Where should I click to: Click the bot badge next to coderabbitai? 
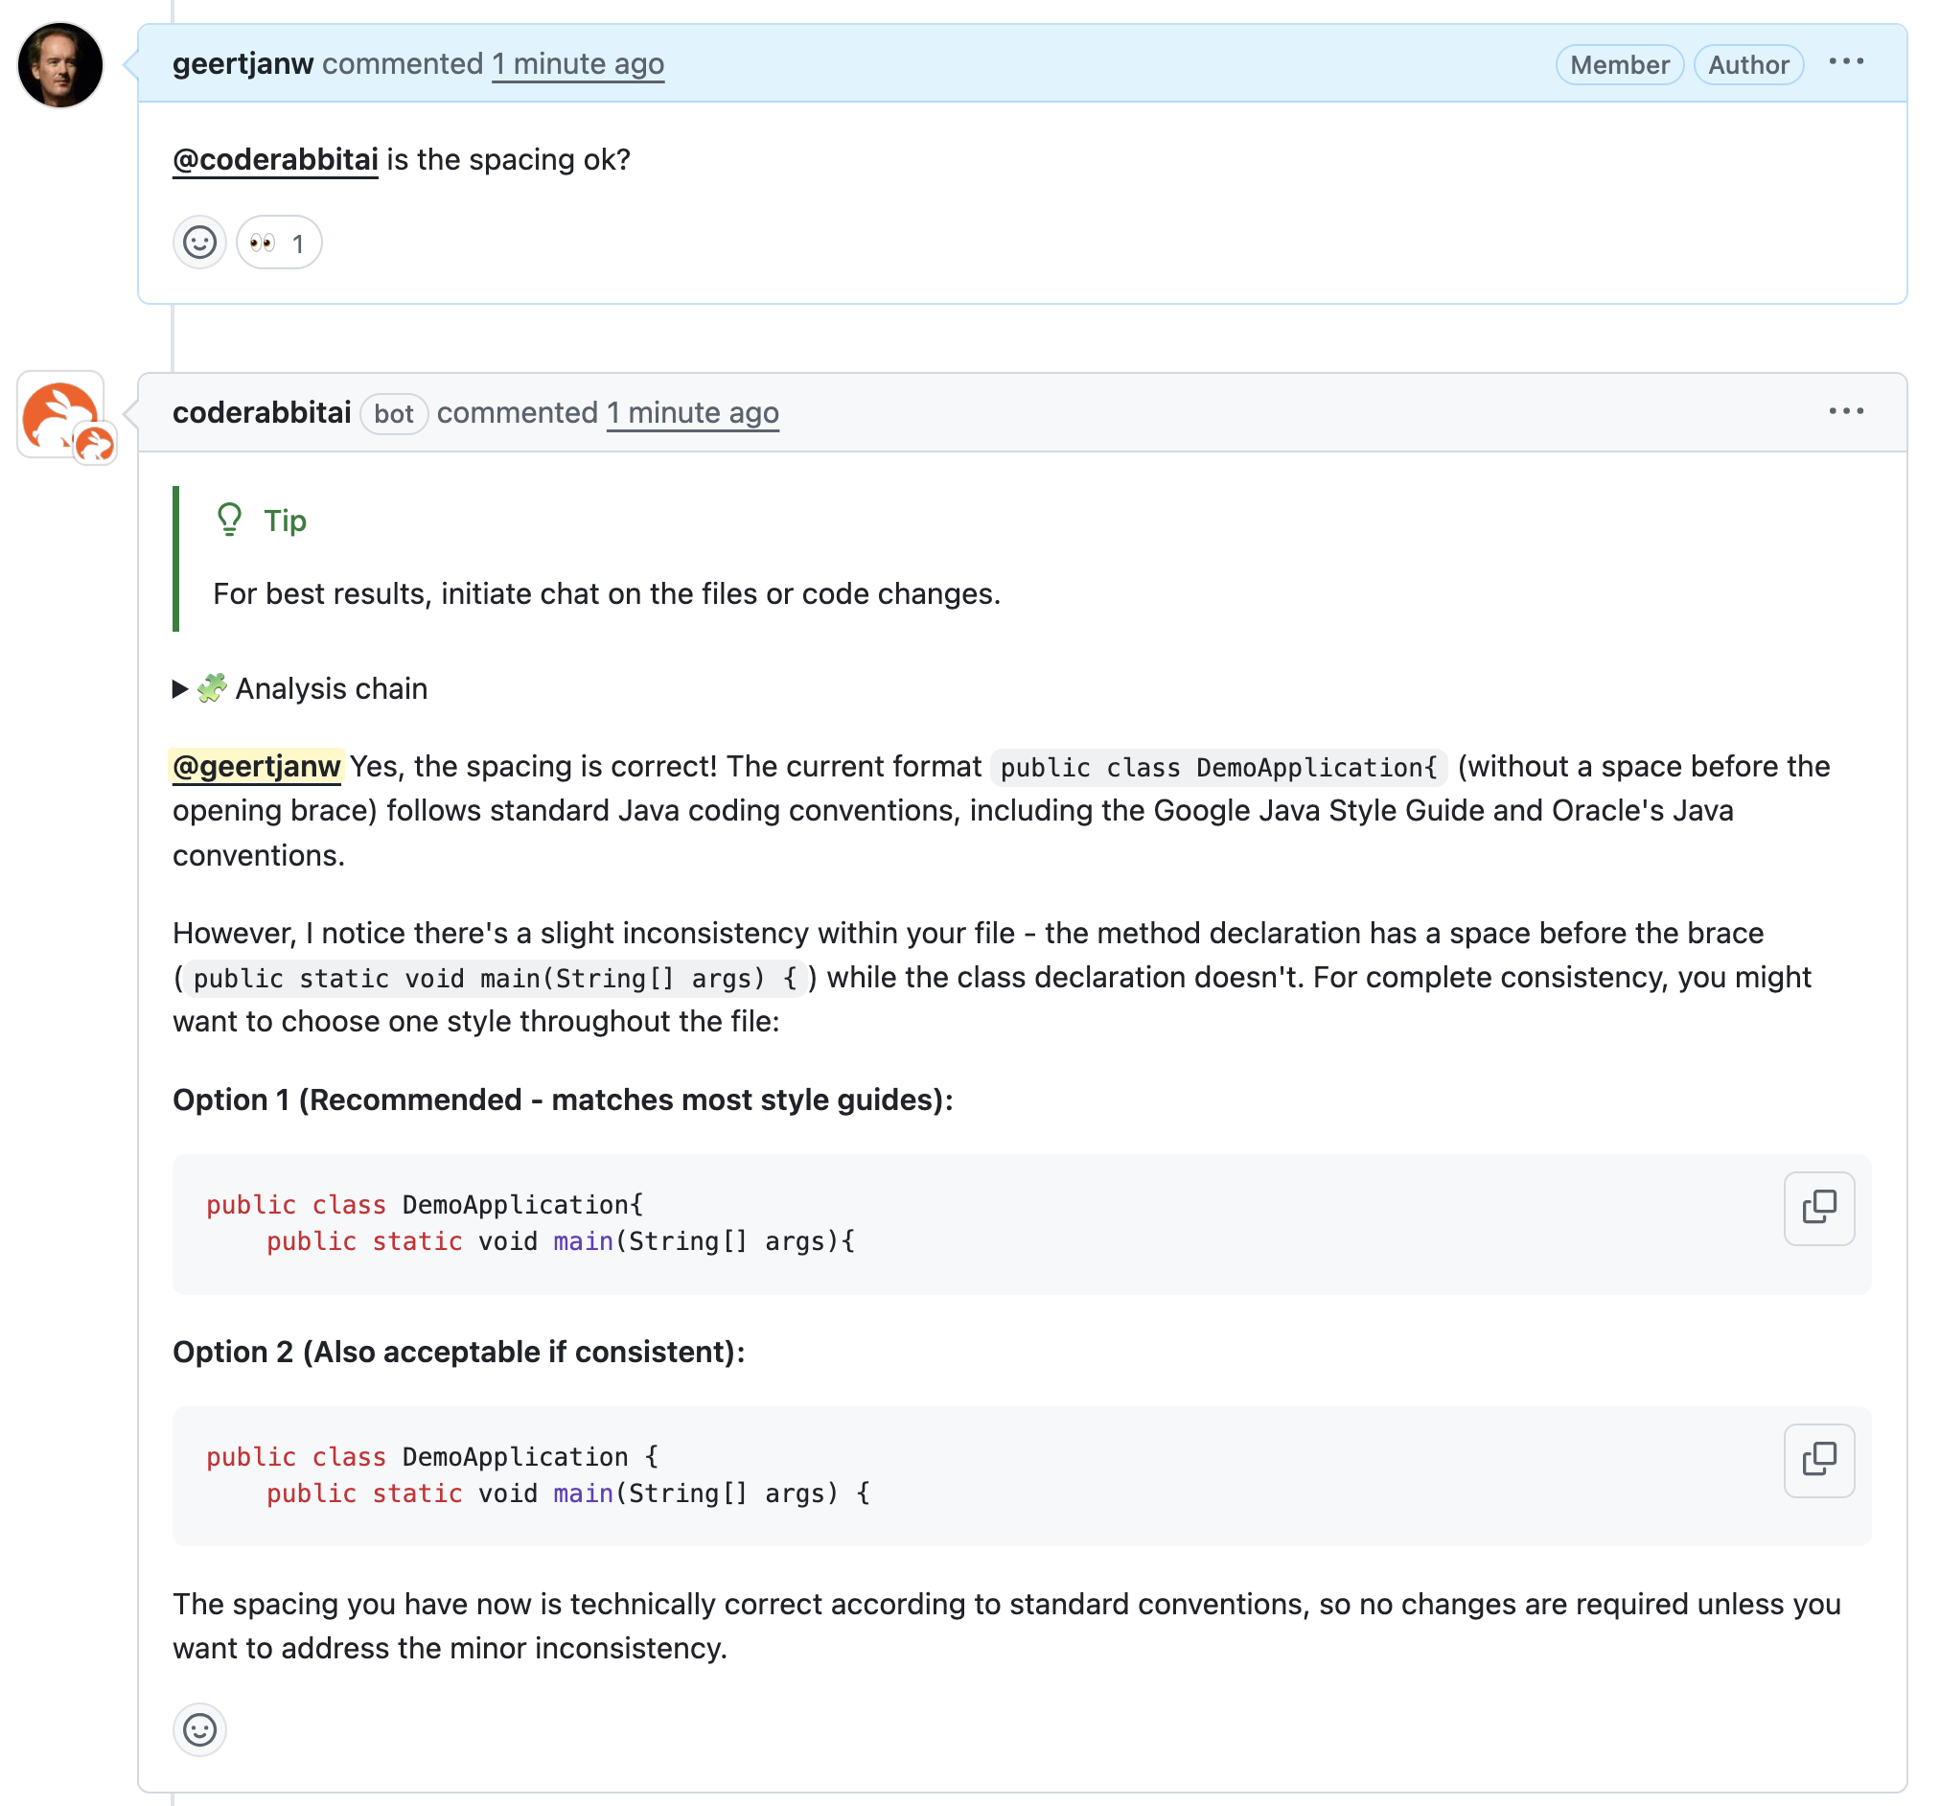393,414
